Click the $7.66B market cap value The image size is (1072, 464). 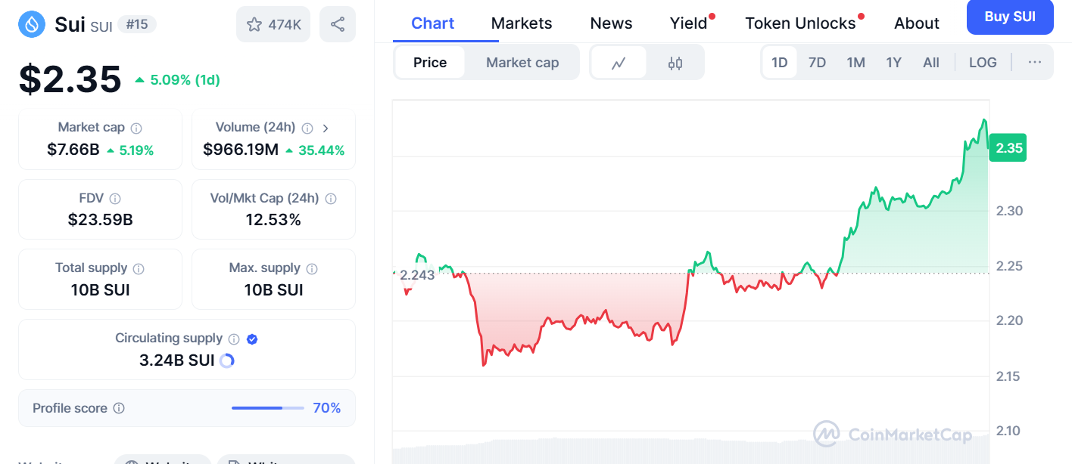coord(73,150)
